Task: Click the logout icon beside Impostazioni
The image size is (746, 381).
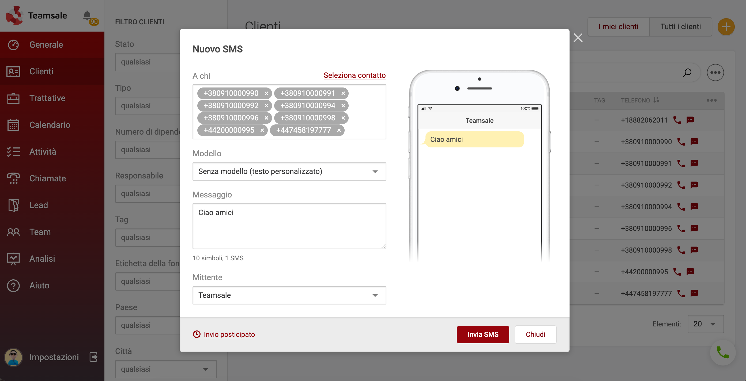Action: coord(93,357)
